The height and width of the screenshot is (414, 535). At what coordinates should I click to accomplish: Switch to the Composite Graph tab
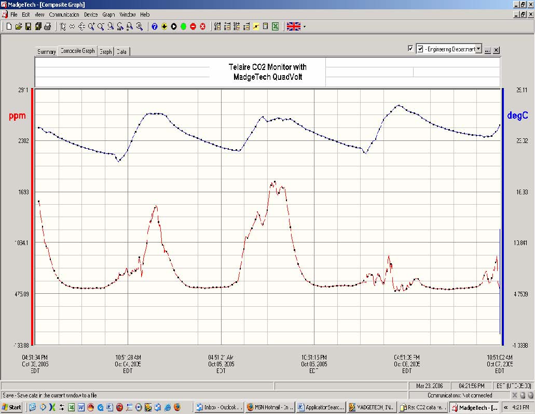[77, 51]
